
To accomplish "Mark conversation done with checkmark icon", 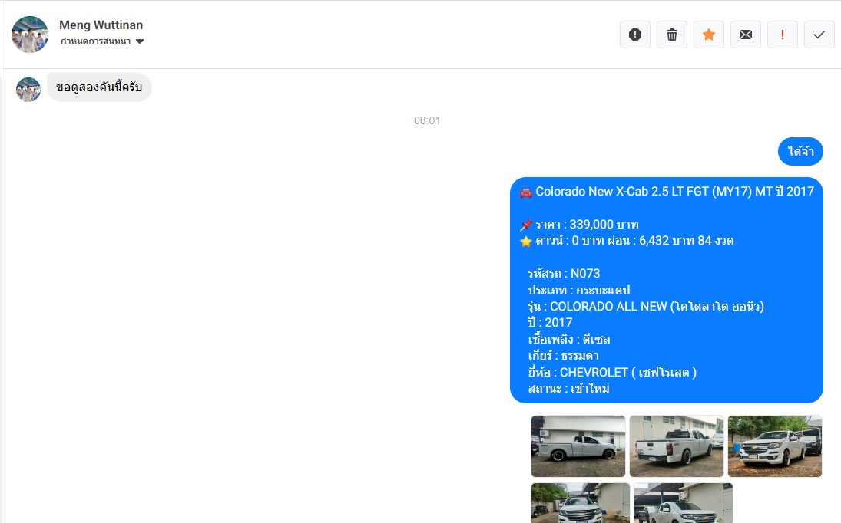I will click(819, 35).
